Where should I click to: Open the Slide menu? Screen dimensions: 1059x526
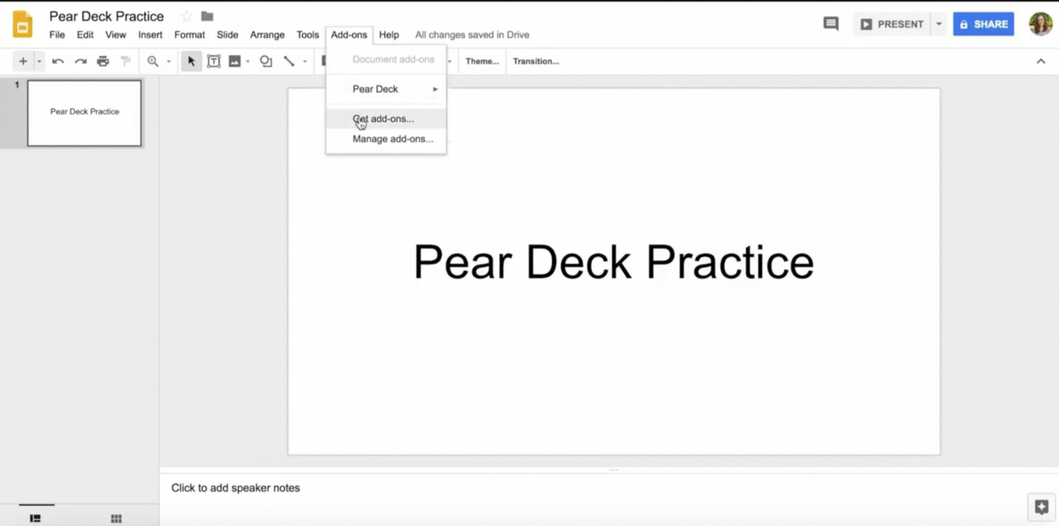pyautogui.click(x=227, y=34)
